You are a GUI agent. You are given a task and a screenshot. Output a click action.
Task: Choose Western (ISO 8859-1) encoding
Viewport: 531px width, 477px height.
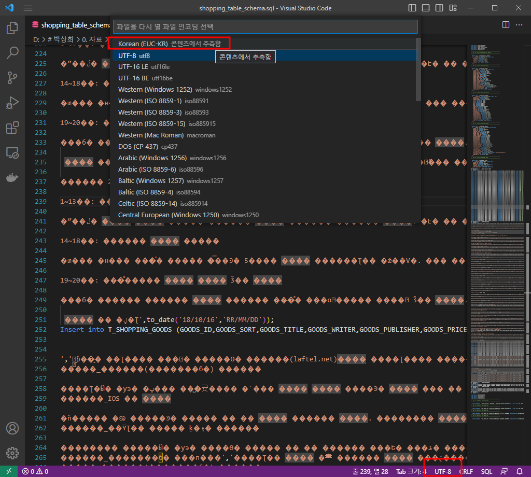point(264,101)
